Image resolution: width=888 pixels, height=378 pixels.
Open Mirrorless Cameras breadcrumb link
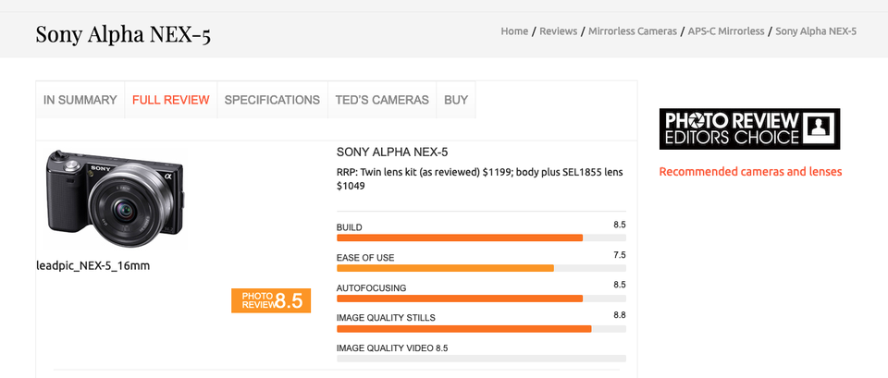(x=633, y=31)
